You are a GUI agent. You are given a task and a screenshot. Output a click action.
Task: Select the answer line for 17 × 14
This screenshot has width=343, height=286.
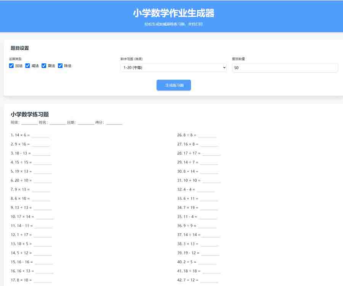(x=45, y=217)
